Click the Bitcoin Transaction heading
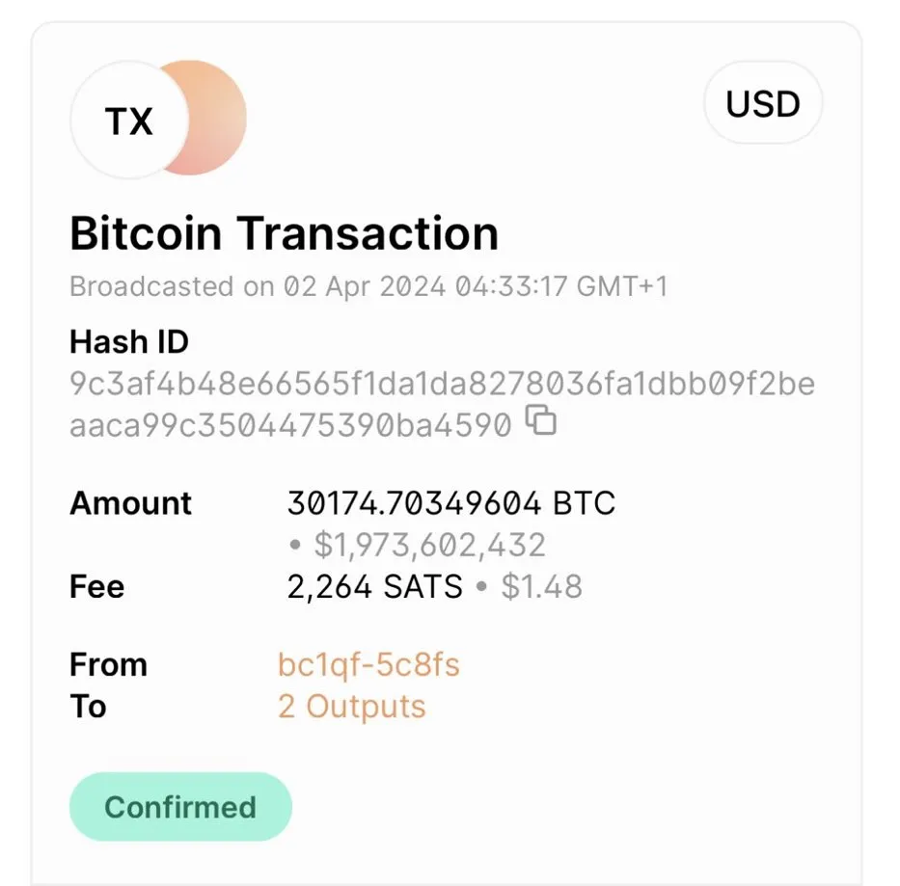Image resolution: width=900 pixels, height=886 pixels. click(284, 234)
